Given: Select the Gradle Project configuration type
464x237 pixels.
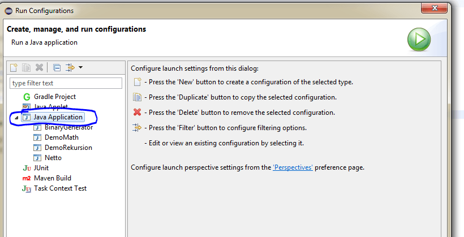Looking at the screenshot, I should (x=54, y=97).
